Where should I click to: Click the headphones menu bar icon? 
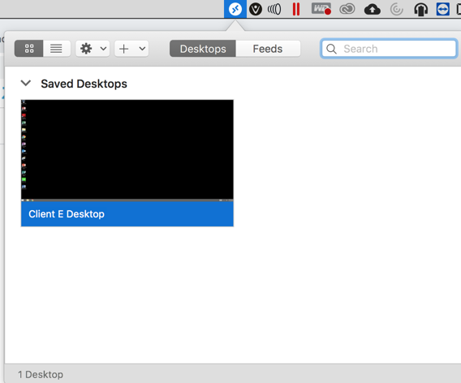click(x=420, y=10)
